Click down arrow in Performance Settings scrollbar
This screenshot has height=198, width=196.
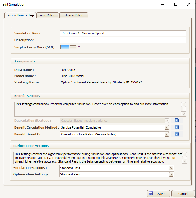[x=184, y=161]
